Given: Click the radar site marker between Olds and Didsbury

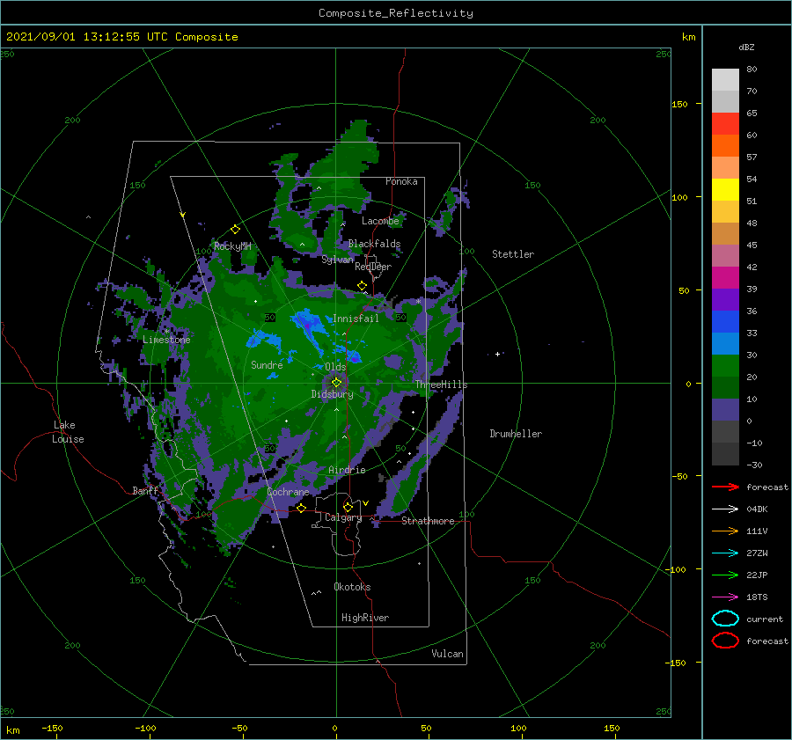Looking at the screenshot, I should tap(336, 383).
